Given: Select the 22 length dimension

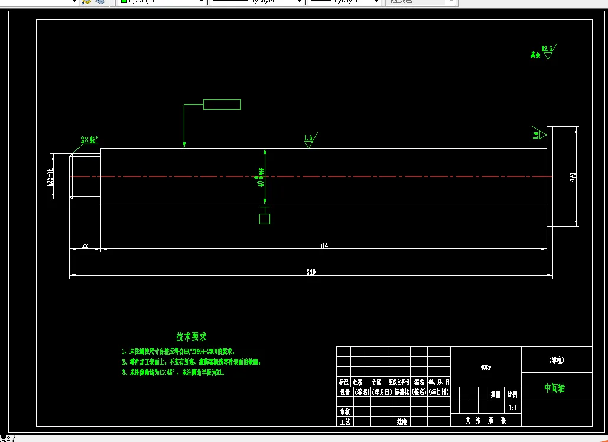Looking at the screenshot, I should tap(85, 245).
